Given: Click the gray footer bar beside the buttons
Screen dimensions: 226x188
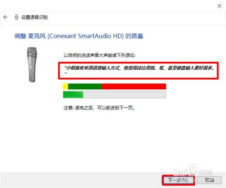Looking at the screenshot, I should [80, 180].
